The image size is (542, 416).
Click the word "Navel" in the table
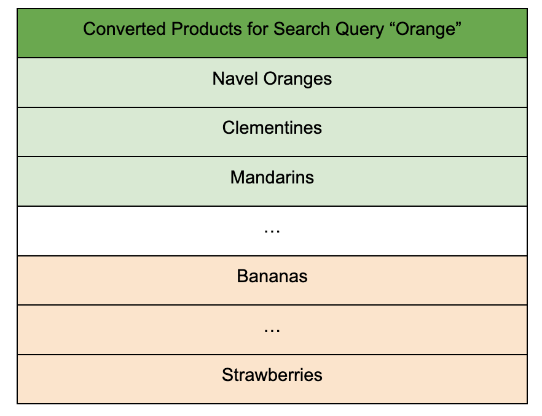click(235, 79)
